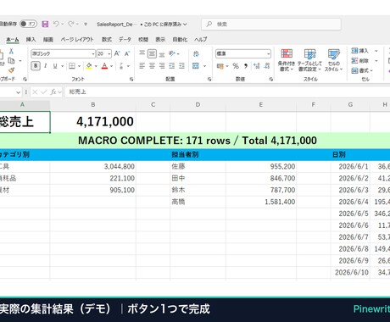Screen dimensions: 390x322
Task: Click the purple Save icon
Action: pyautogui.click(x=45, y=24)
